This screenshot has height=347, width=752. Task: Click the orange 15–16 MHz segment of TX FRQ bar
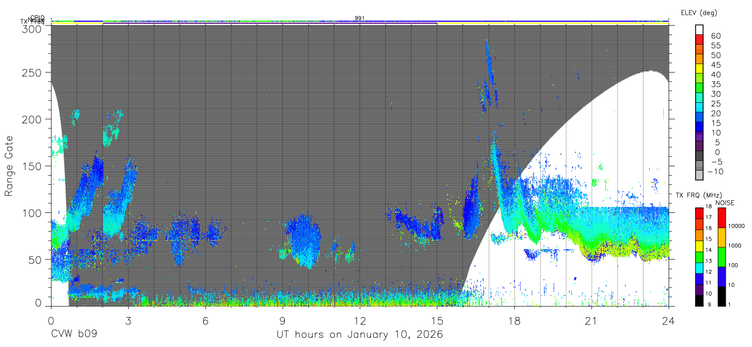[700, 235]
